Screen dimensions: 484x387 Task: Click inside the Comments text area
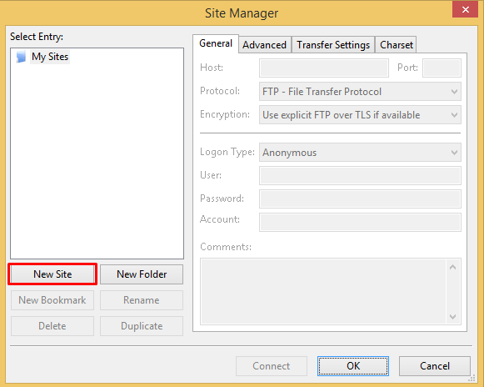[x=323, y=291]
